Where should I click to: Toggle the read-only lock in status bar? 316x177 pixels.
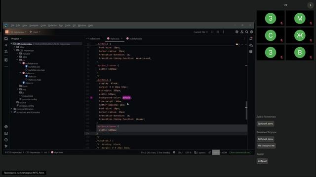[209, 152]
